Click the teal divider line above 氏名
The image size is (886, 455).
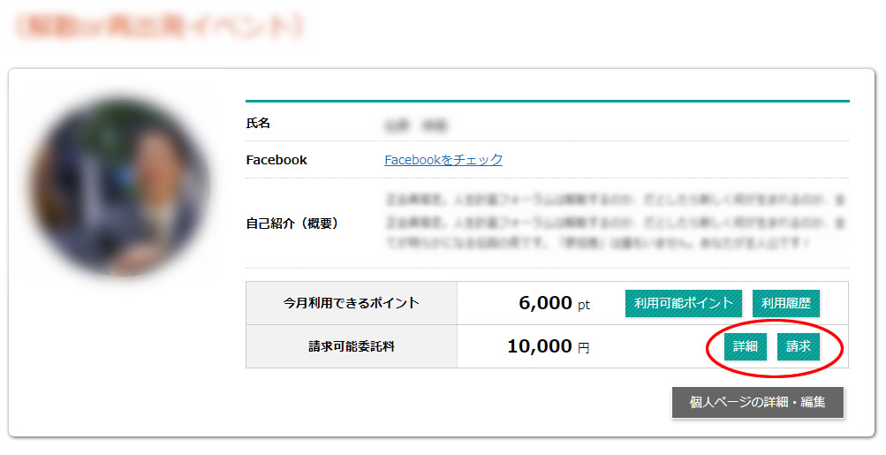click(548, 102)
